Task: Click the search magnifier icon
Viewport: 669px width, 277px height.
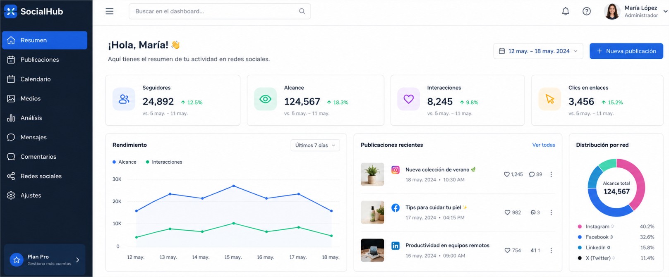Action: [x=302, y=11]
